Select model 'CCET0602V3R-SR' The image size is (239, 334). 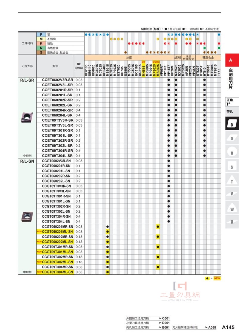(x=57, y=80)
